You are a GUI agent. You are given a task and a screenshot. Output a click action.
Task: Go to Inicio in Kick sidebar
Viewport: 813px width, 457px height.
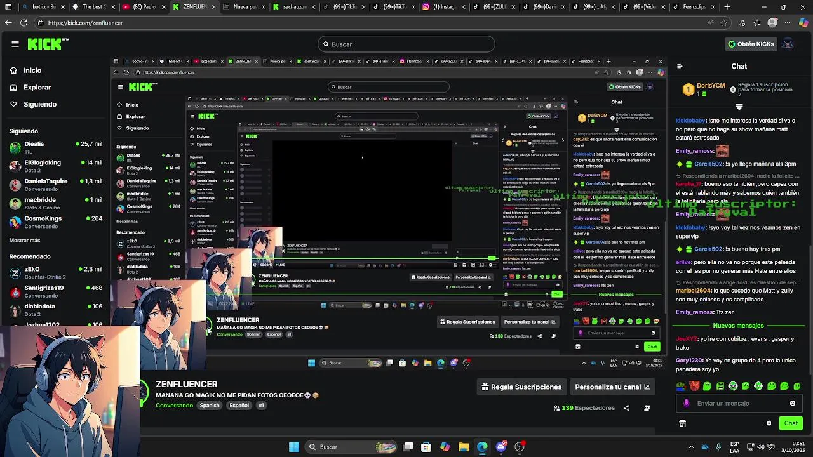click(x=32, y=70)
